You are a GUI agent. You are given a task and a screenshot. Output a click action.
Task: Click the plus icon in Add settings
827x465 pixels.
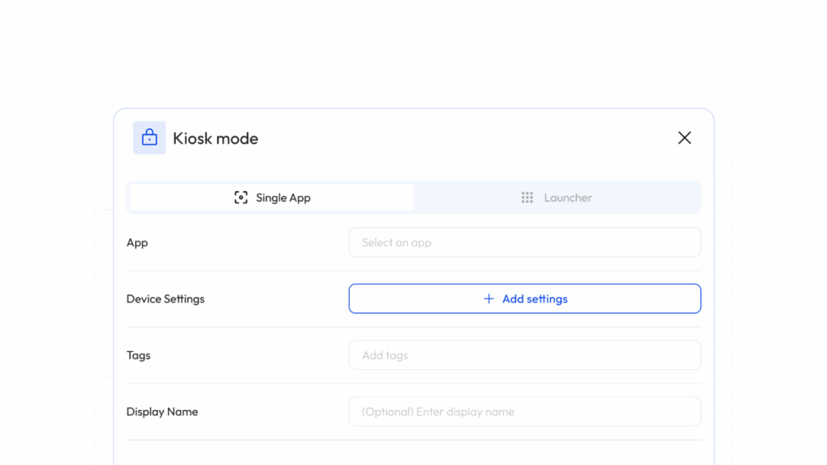(x=489, y=299)
